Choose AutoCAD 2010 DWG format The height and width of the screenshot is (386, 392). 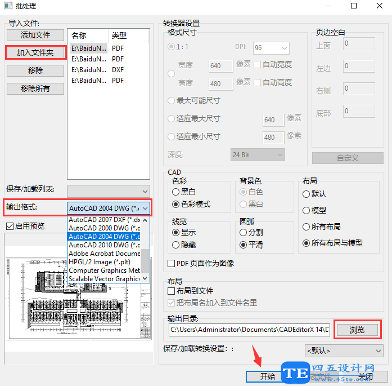104,245
